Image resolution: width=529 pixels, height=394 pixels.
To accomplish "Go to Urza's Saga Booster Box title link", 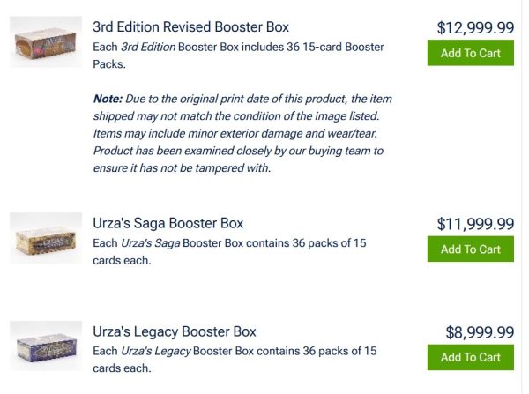I will [168, 223].
